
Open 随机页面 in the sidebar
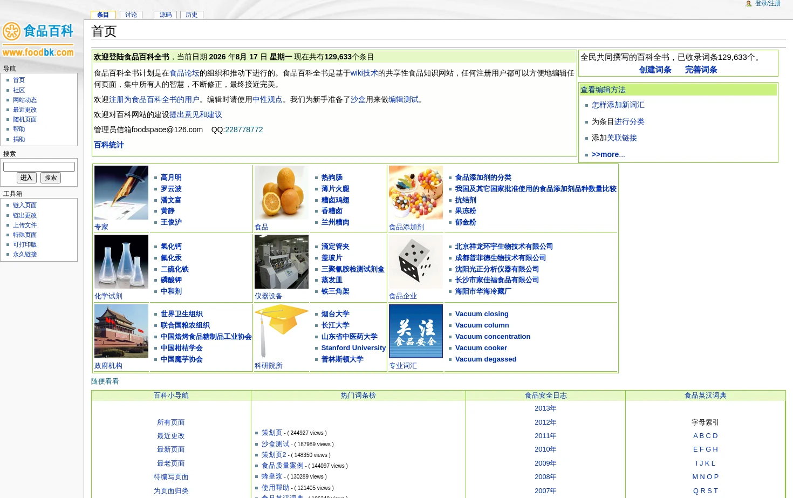(x=25, y=119)
